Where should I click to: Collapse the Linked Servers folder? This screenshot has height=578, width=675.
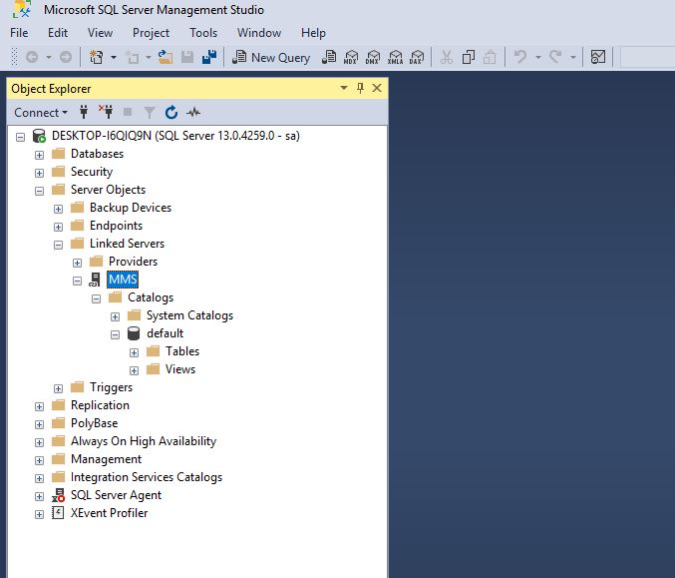coord(58,245)
